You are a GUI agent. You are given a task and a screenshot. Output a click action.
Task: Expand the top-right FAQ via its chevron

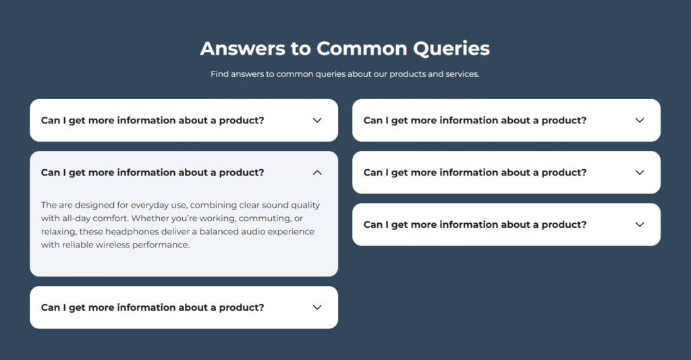pyautogui.click(x=640, y=121)
